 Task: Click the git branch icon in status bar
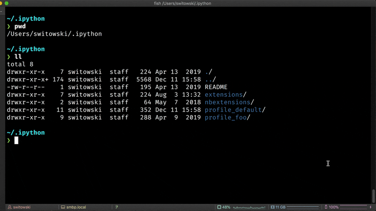point(117,207)
